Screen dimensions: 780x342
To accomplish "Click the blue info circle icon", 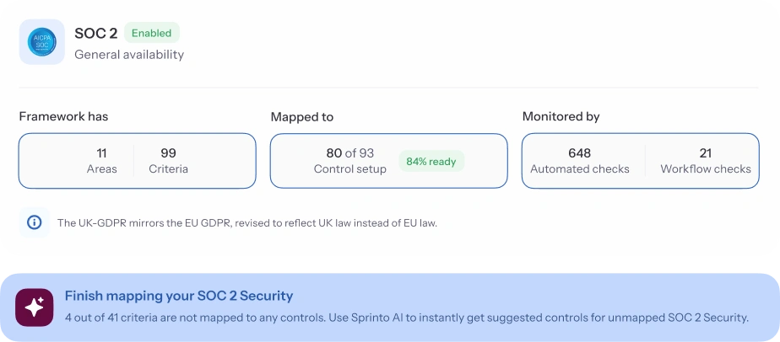I will pos(35,223).
